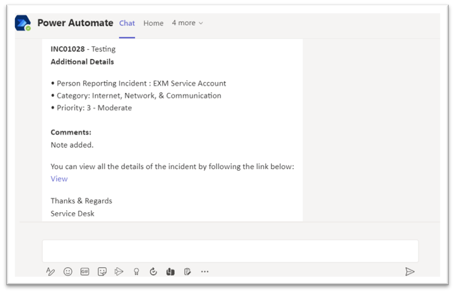
Task: Switch to the Chat tab
Action: tap(127, 23)
